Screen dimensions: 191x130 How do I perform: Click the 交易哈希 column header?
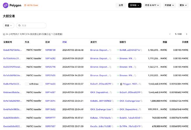[x=8, y=42]
